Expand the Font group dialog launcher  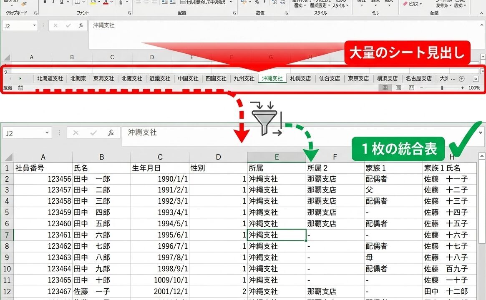pyautogui.click(x=128, y=13)
